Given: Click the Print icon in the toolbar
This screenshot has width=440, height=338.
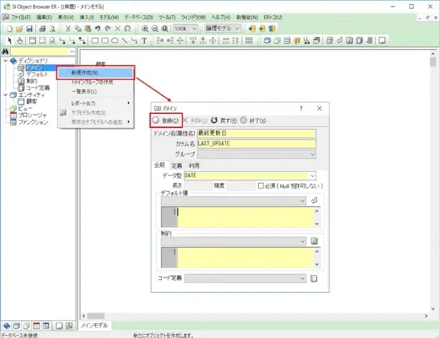Looking at the screenshot, I should (x=42, y=28).
